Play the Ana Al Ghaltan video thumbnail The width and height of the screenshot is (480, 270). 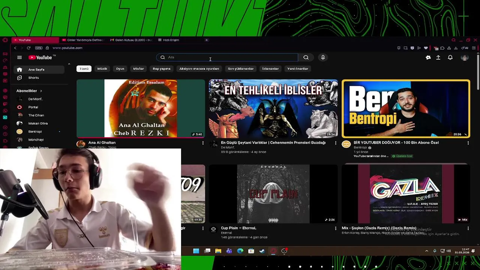click(141, 108)
